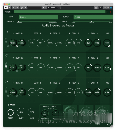Click the F/B row MIX knob showing 0.68

[x=107, y=92]
